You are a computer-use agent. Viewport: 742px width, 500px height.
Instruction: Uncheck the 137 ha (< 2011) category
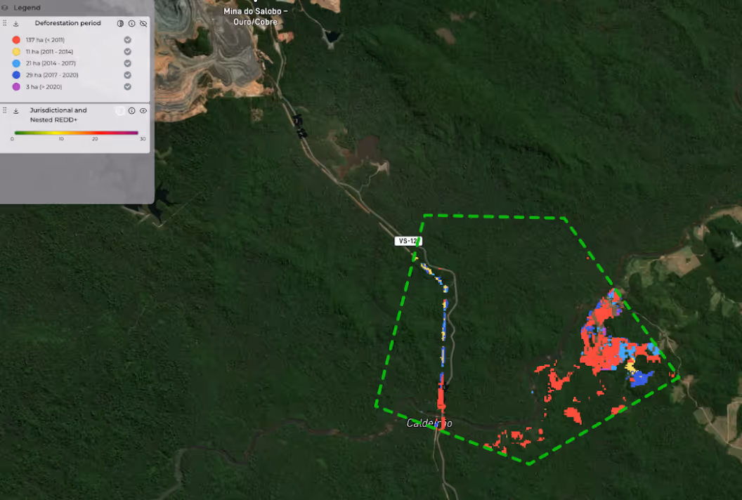click(x=127, y=40)
